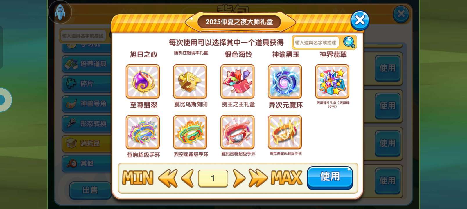467x209 pixels.
Task: Increase quantity with single right arrow
Action: 239,178
